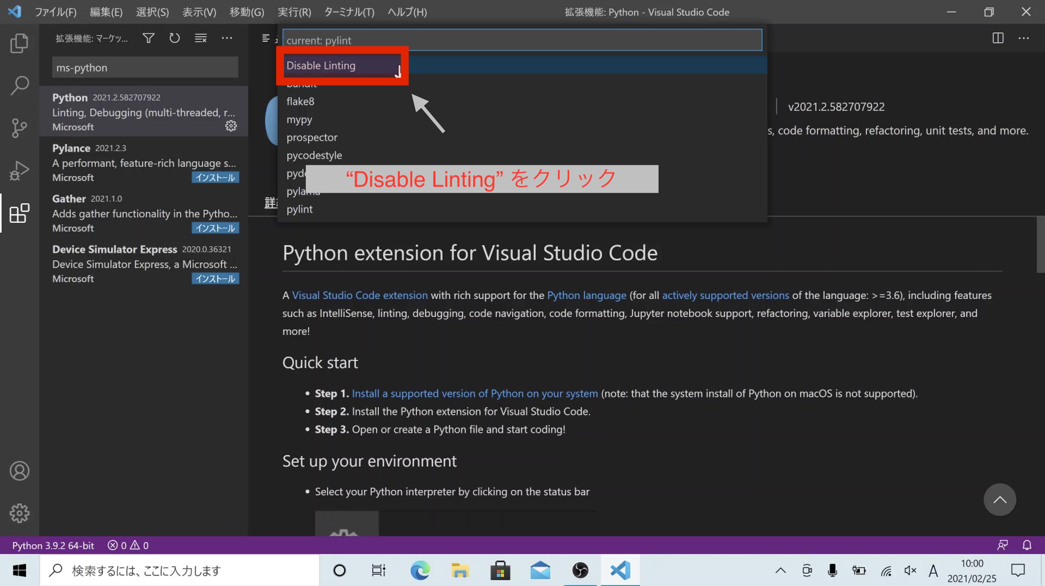Open the ターミナル(T) menu
The image size is (1045, 586).
(349, 12)
